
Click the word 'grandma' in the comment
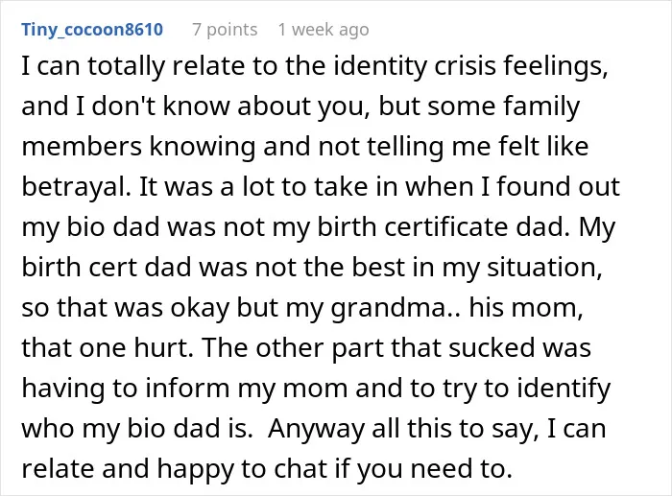coord(388,308)
